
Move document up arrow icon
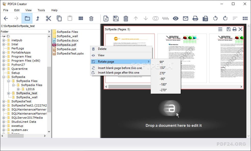136,19
